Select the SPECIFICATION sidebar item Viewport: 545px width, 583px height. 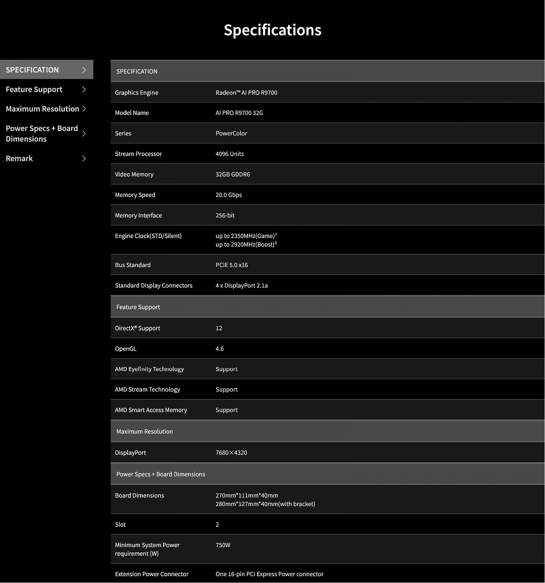47,69
